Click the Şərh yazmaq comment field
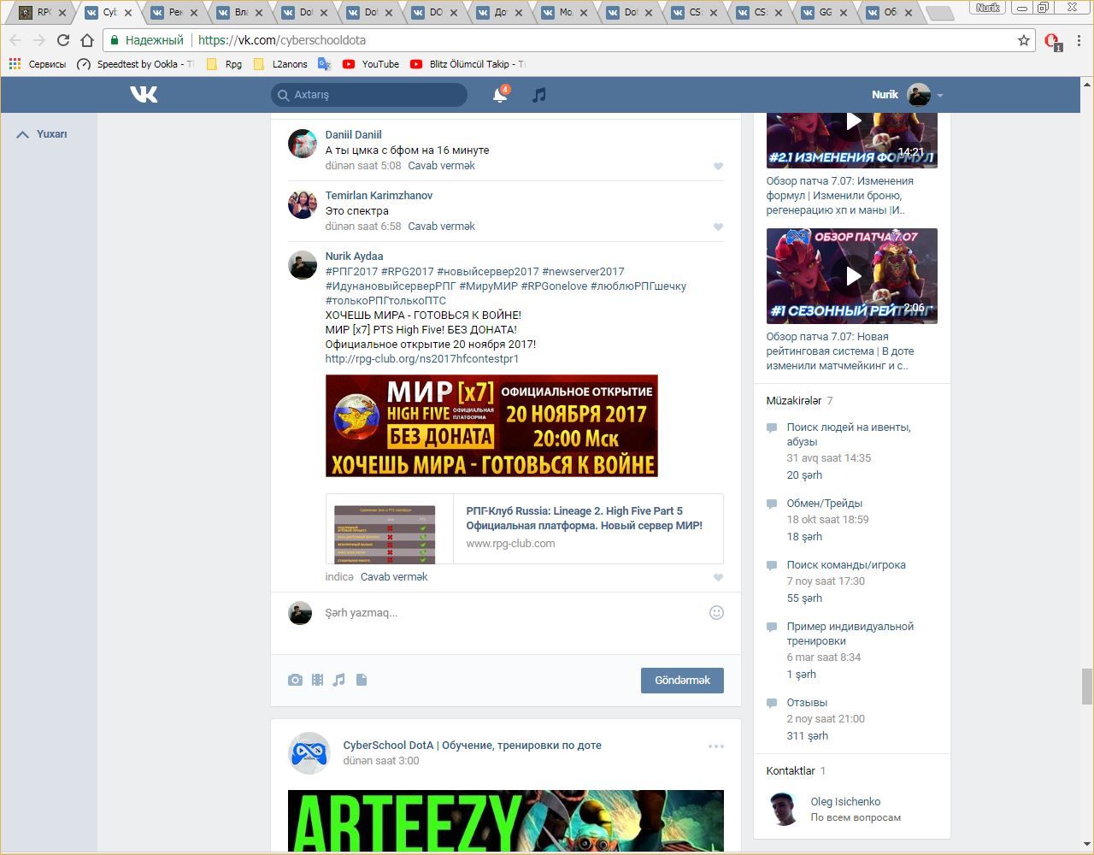Viewport: 1094px width, 855px height. (x=513, y=613)
